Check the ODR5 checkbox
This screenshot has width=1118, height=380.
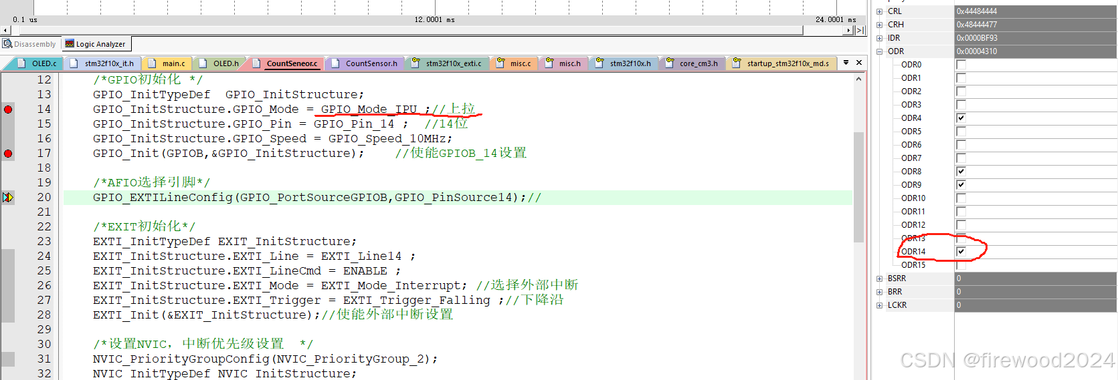coord(961,132)
